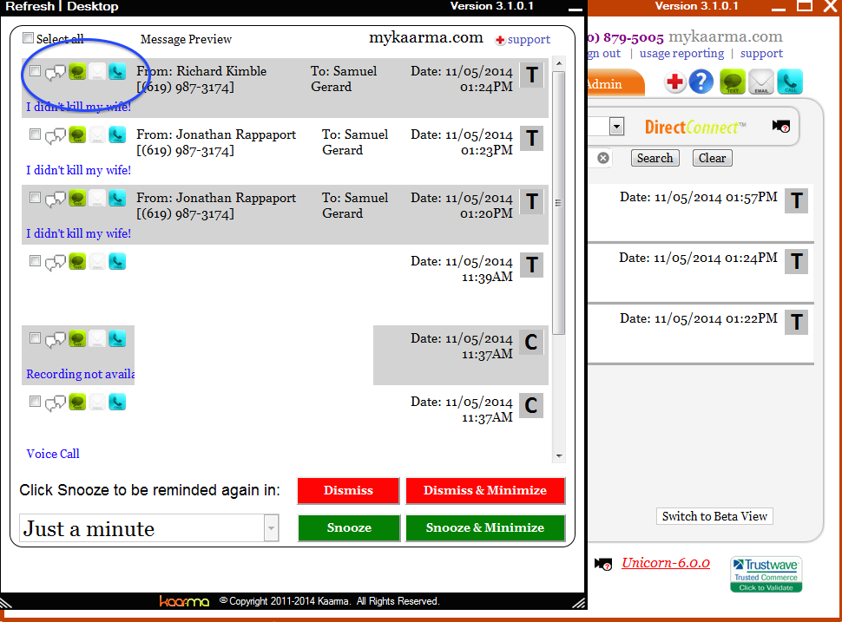Click Trustwave Trusted Commerce badge

[766, 574]
